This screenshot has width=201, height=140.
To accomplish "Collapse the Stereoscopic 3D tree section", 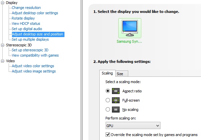I will click(x=3, y=45).
